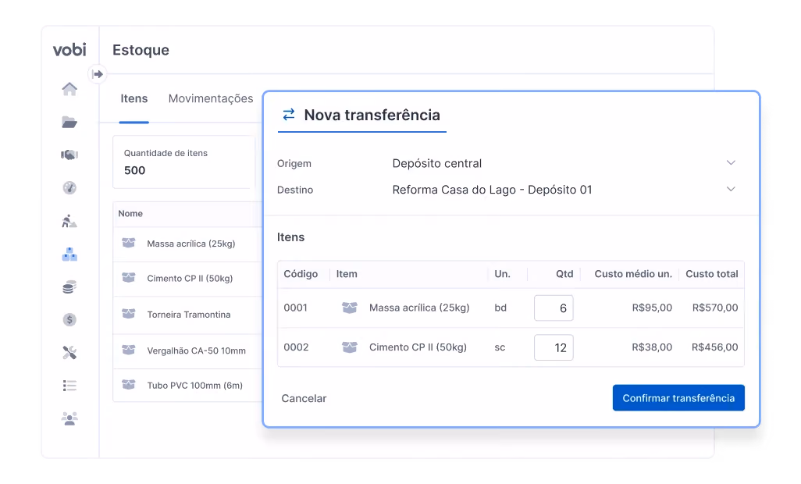The height and width of the screenshot is (484, 801).
Task: Select the stock boxes icon in sidebar
Action: (x=69, y=254)
